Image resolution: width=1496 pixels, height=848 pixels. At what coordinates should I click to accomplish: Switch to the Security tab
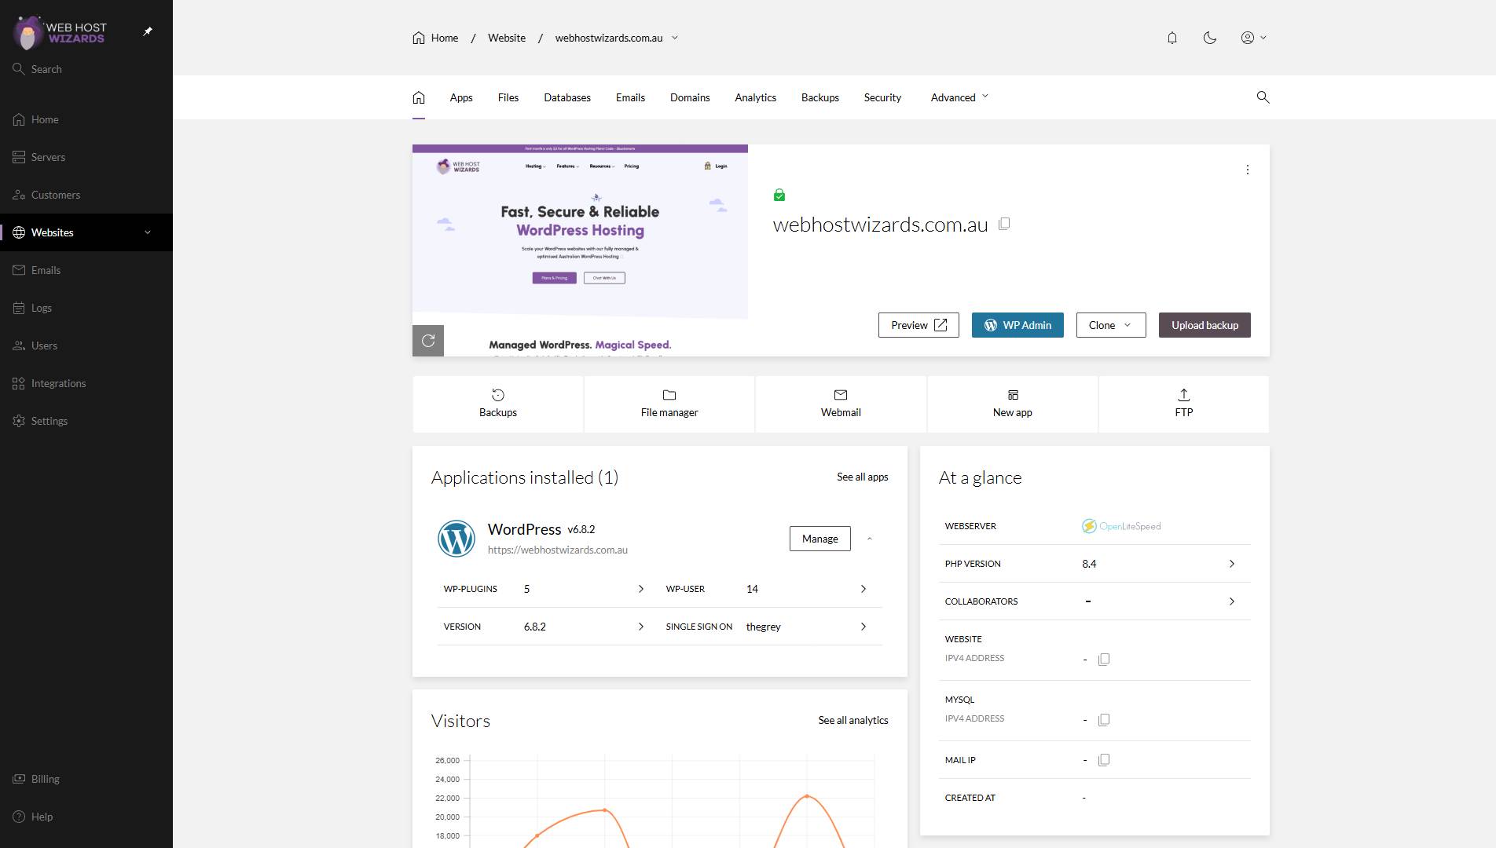click(x=882, y=97)
